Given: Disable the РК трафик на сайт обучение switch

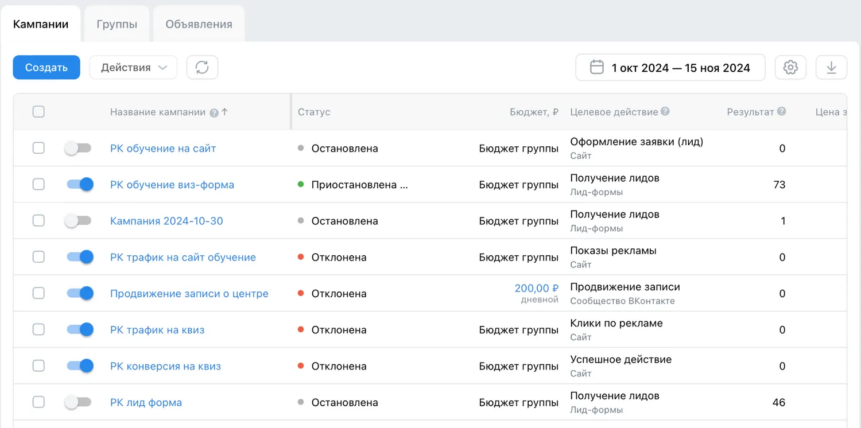Looking at the screenshot, I should point(80,257).
